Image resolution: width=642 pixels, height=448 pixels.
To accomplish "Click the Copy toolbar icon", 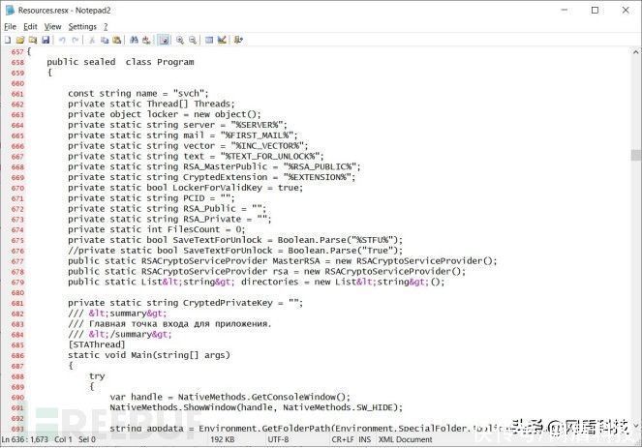I will (105, 40).
